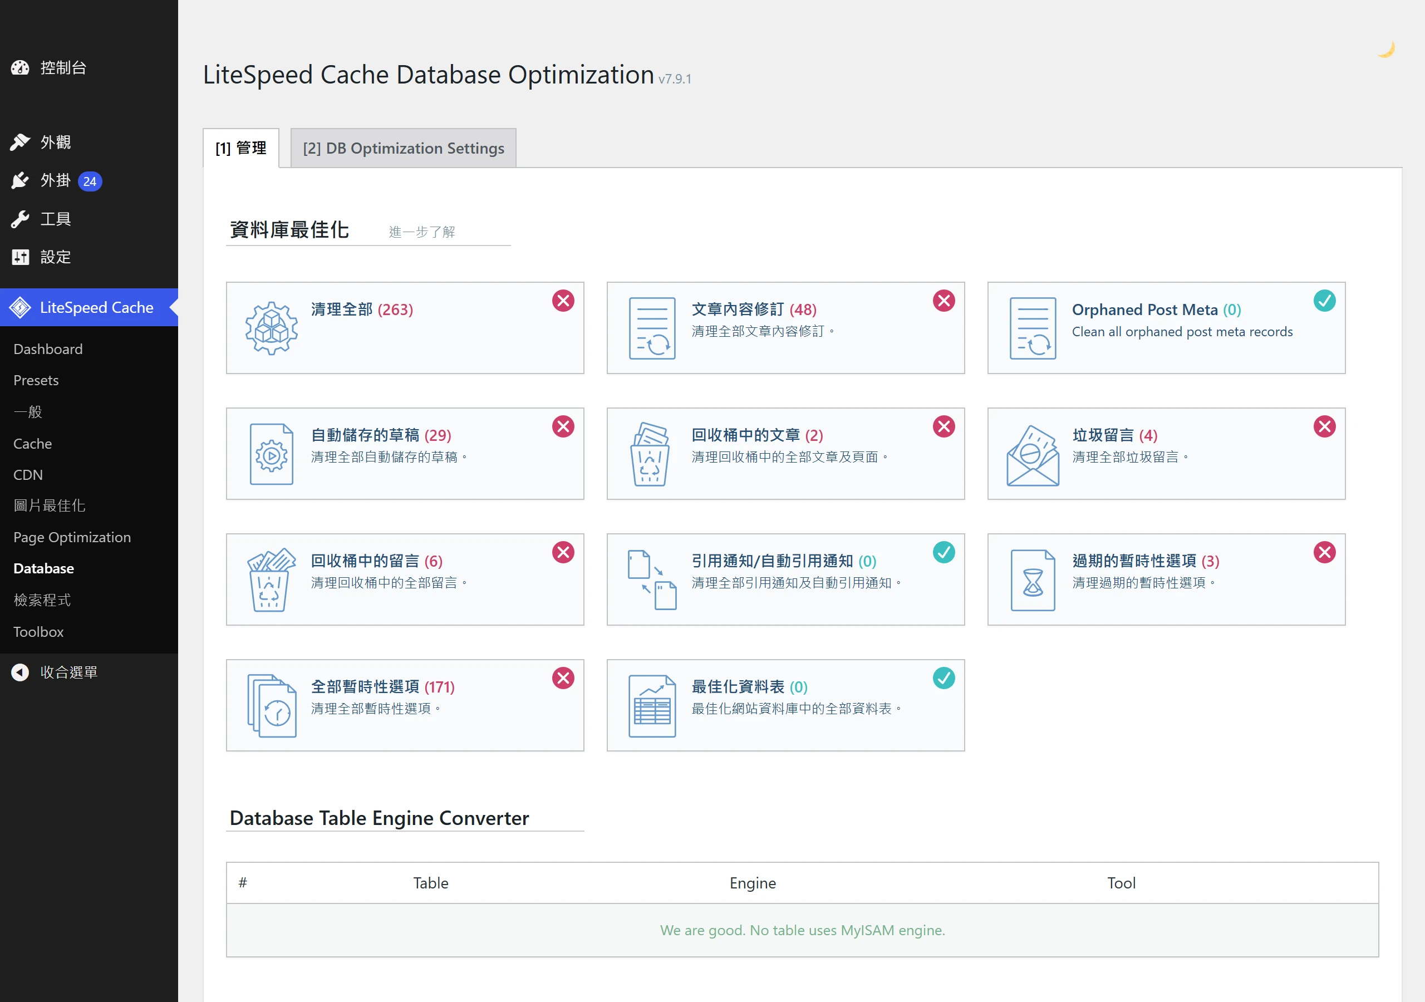
Task: Click the 回收桶中的留言 (6) link
Action: pyautogui.click(x=377, y=561)
